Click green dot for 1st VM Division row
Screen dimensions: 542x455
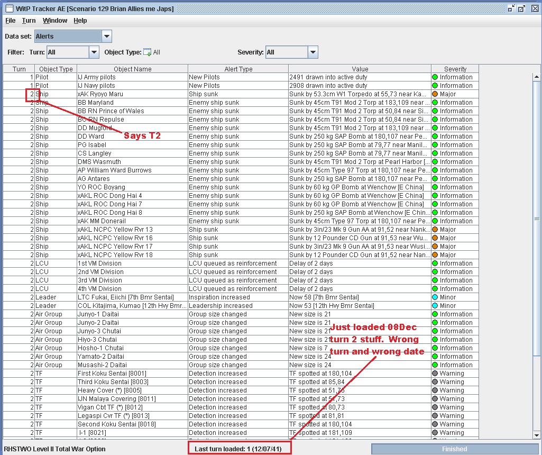tap(435, 263)
